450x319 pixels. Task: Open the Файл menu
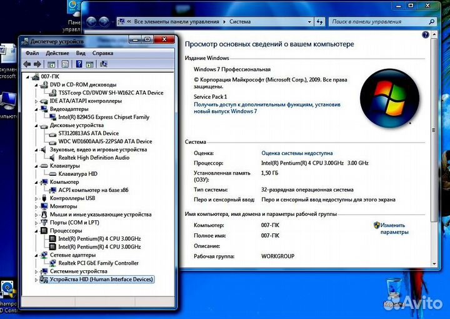32,53
